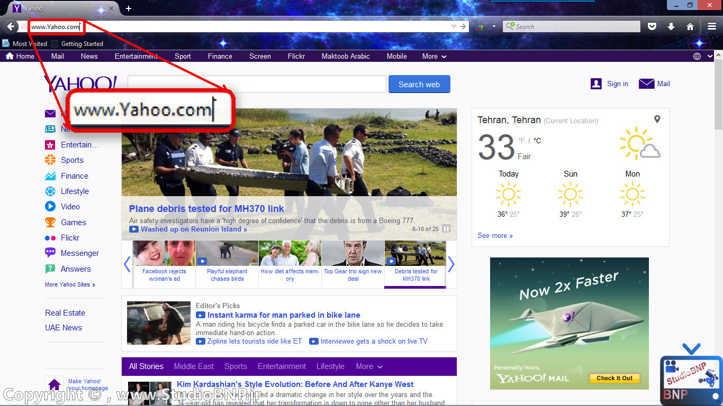Click the Mail envelope icon top right
Screen dimensions: 723x406
point(647,84)
